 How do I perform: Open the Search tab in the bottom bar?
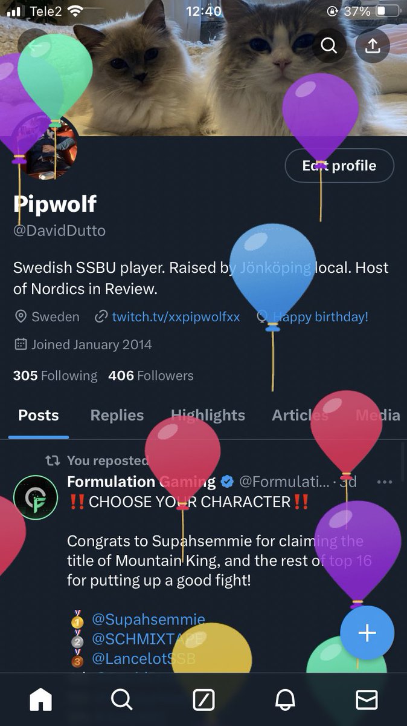(x=122, y=699)
